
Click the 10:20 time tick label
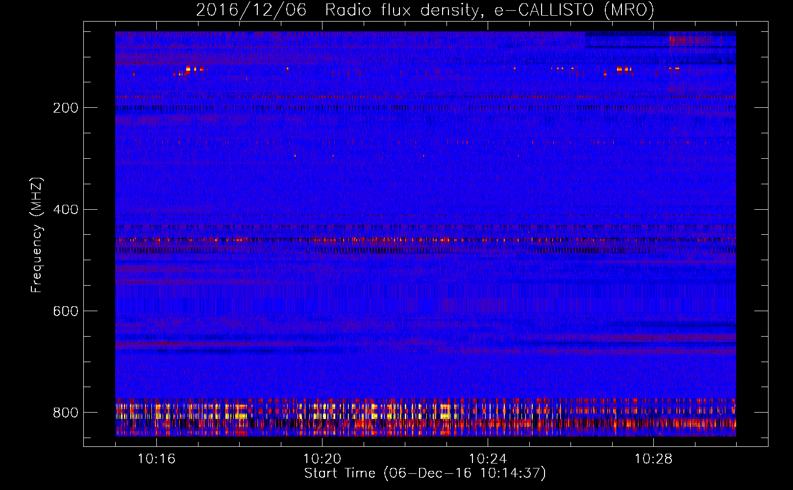322,459
